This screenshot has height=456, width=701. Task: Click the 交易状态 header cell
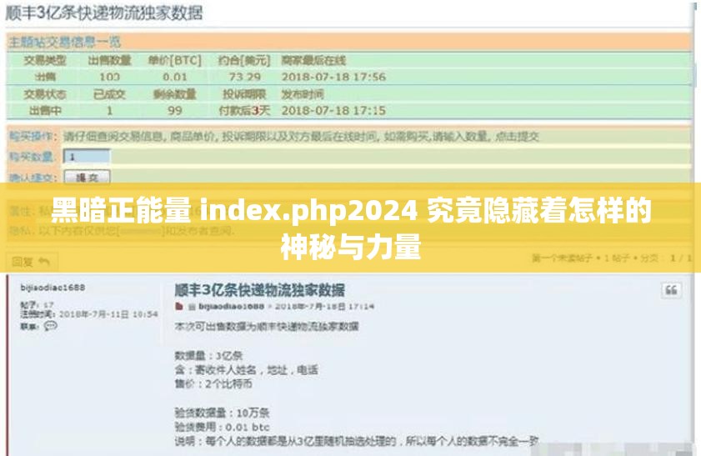click(45, 94)
